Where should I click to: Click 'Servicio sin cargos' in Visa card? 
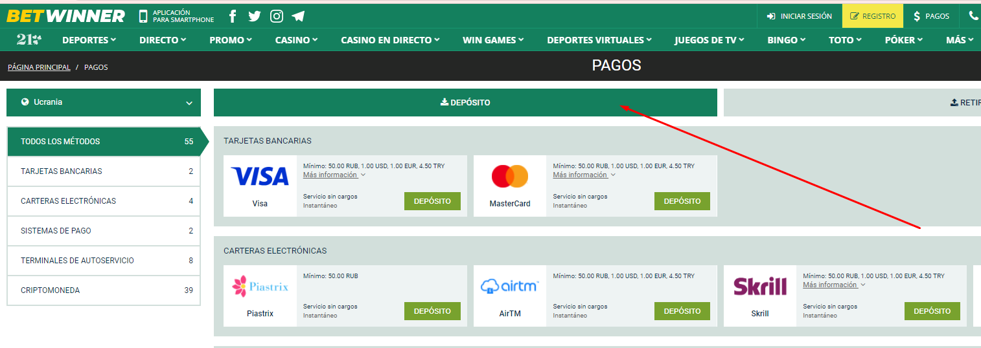330,196
